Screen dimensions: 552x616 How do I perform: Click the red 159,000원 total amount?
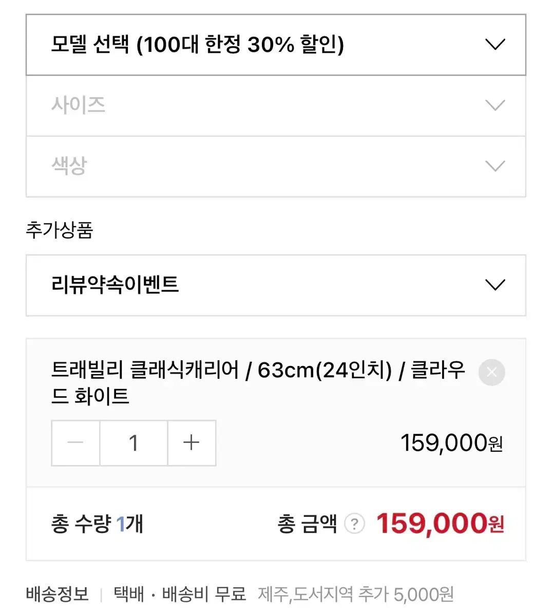pos(440,524)
